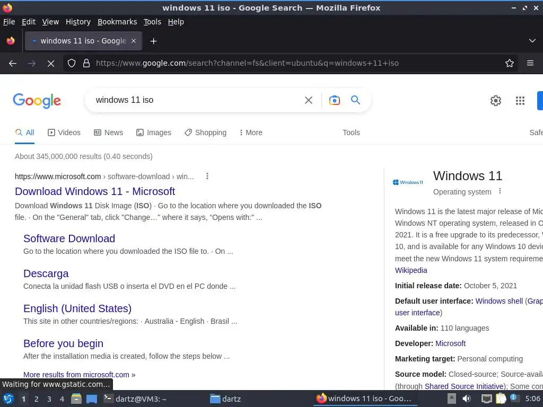Open more options for Windows 11 panel
The width and height of the screenshot is (543, 407).
tap(500, 191)
